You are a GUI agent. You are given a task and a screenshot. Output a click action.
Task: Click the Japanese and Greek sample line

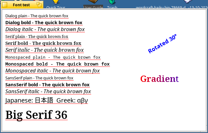[x=46, y=100]
